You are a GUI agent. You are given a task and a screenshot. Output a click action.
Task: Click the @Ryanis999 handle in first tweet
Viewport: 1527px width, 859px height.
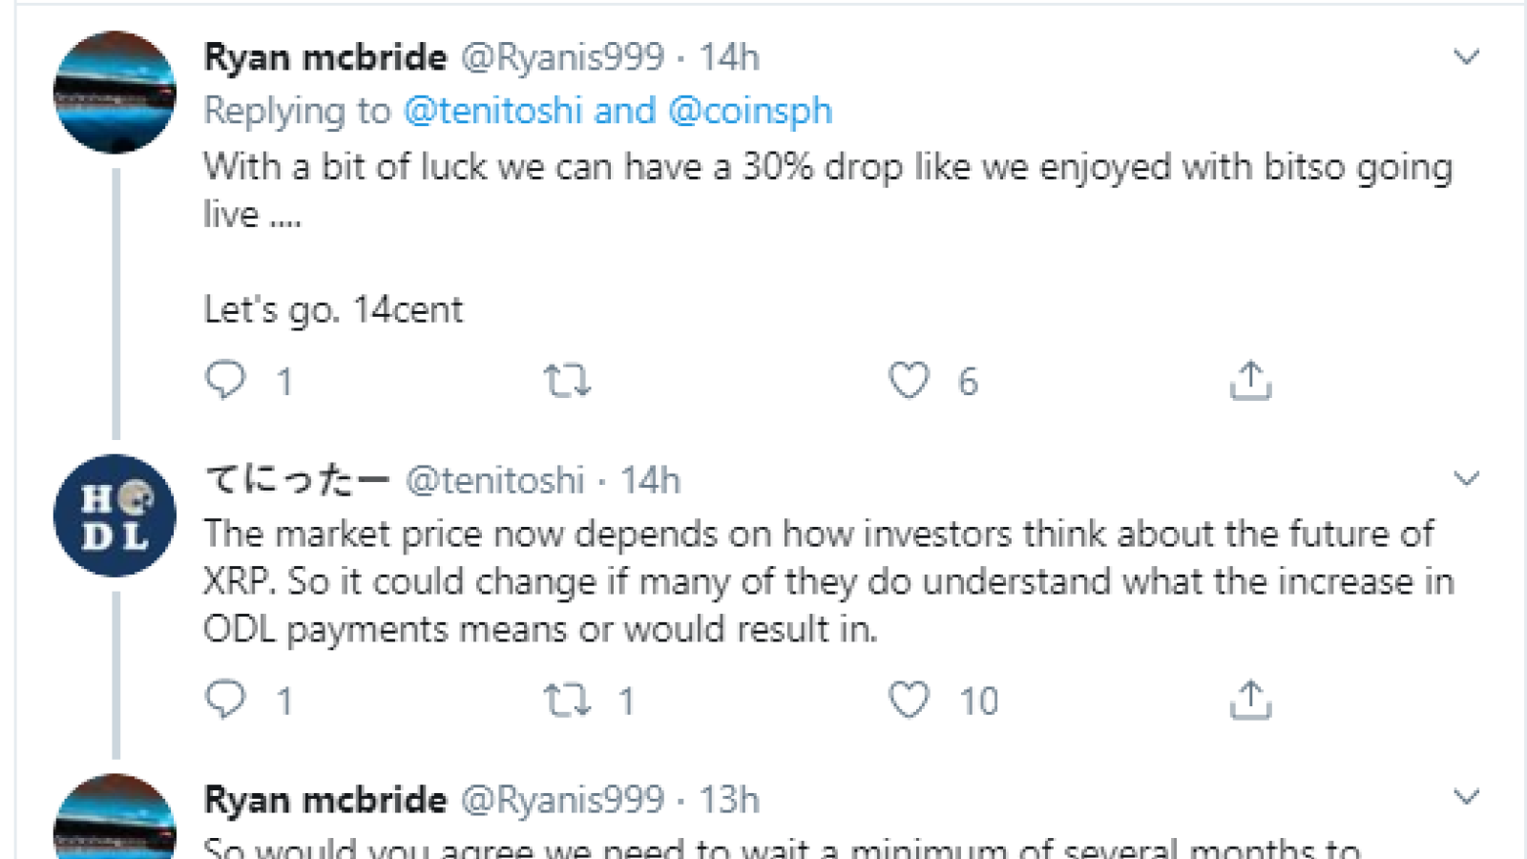(x=562, y=57)
